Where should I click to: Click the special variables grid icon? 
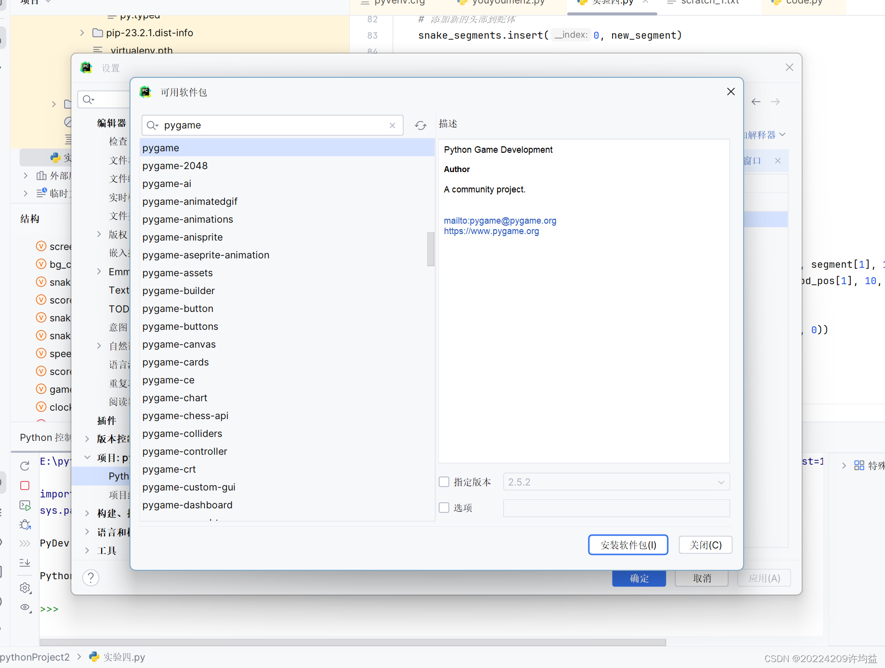pyautogui.click(x=859, y=465)
